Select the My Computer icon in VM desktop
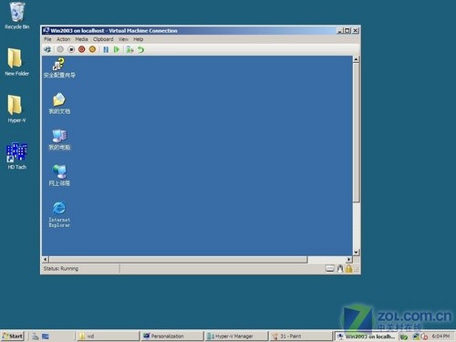The image size is (456, 342). (59, 140)
